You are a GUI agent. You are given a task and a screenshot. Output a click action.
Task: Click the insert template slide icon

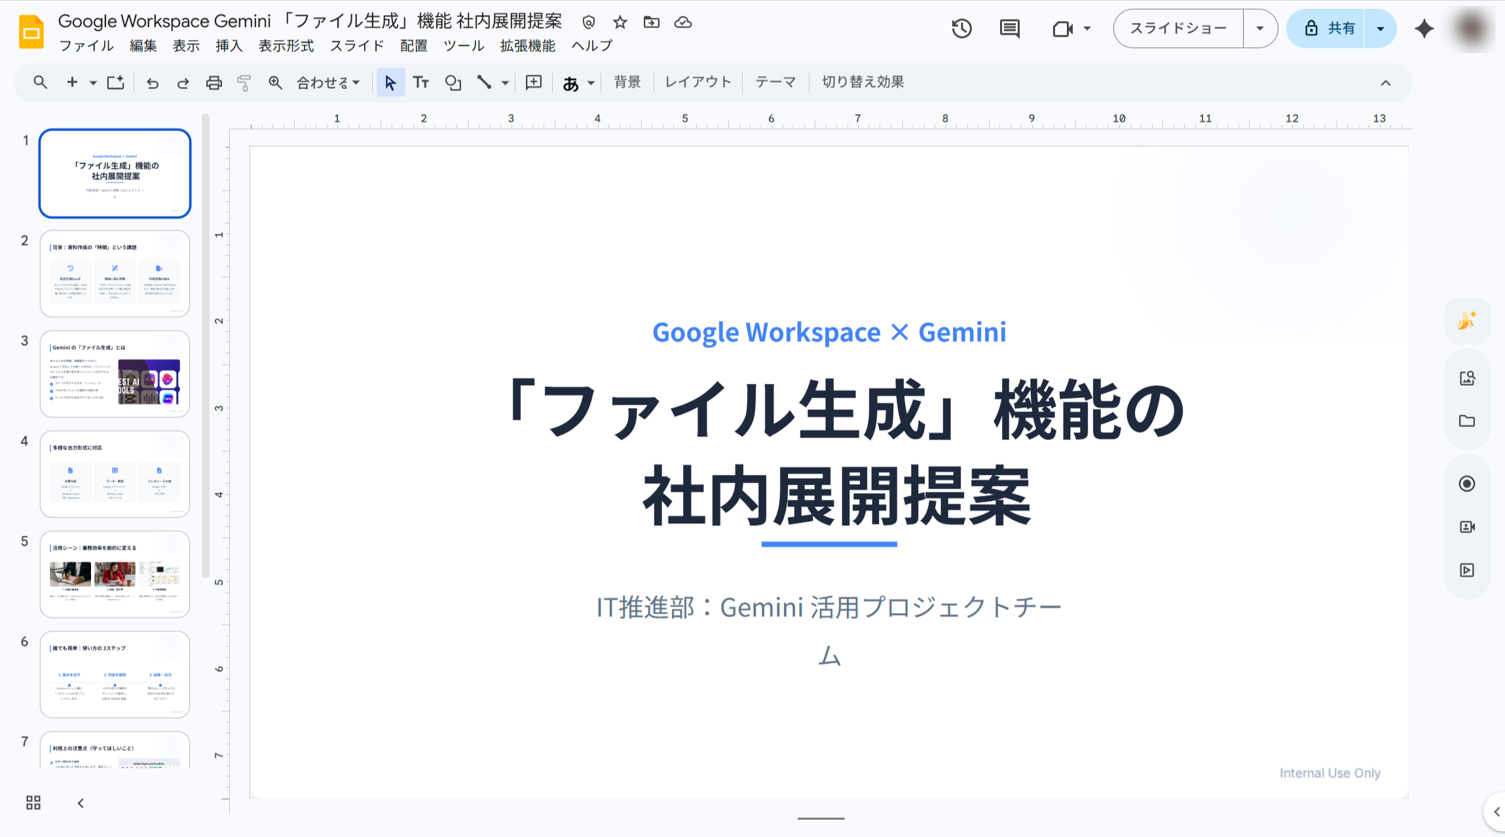point(116,83)
